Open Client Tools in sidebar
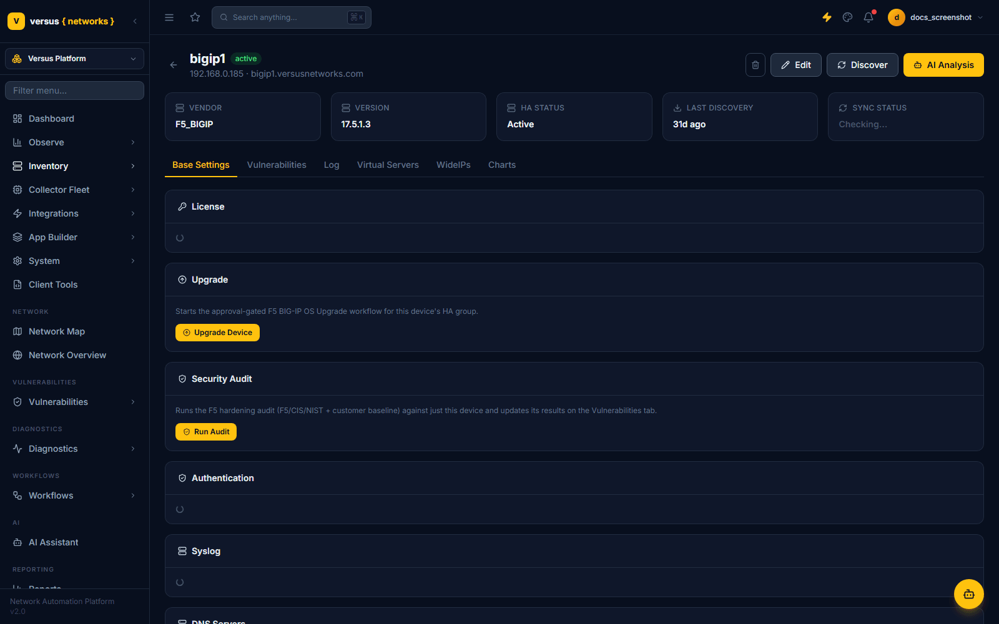999x624 pixels. (75, 285)
